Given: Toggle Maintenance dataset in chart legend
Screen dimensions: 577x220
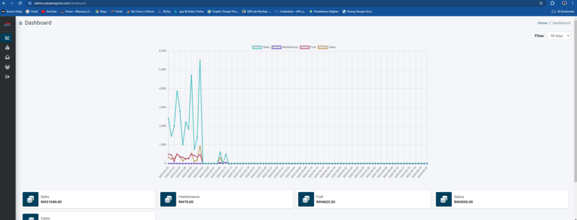Looking at the screenshot, I should pyautogui.click(x=285, y=47).
